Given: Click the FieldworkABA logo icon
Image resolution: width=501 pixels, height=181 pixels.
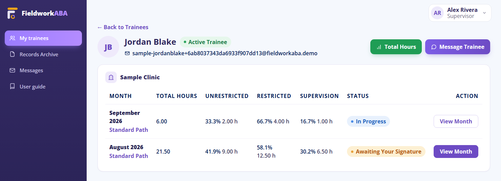Looking at the screenshot, I should pyautogui.click(x=13, y=13).
